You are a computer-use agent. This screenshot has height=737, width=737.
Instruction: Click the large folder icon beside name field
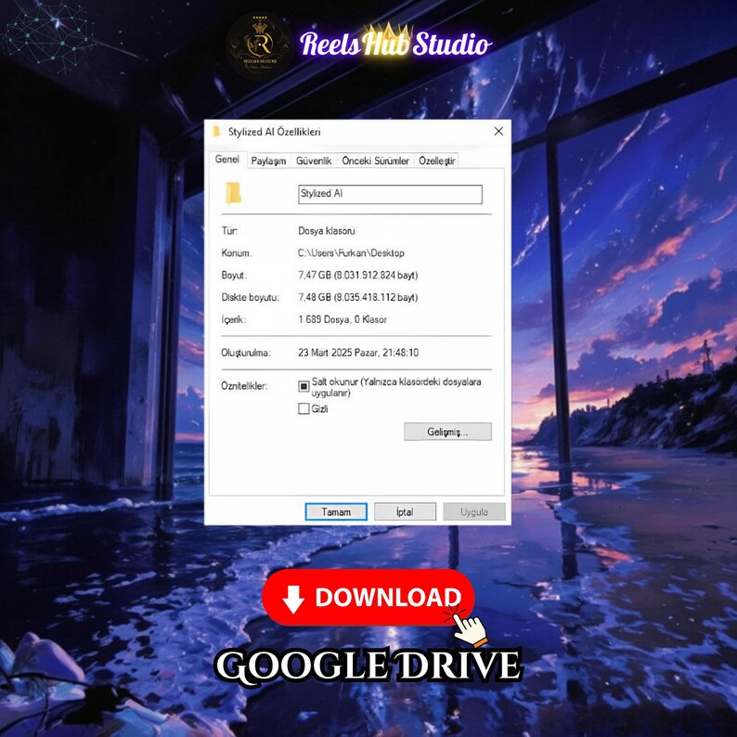coord(233,193)
